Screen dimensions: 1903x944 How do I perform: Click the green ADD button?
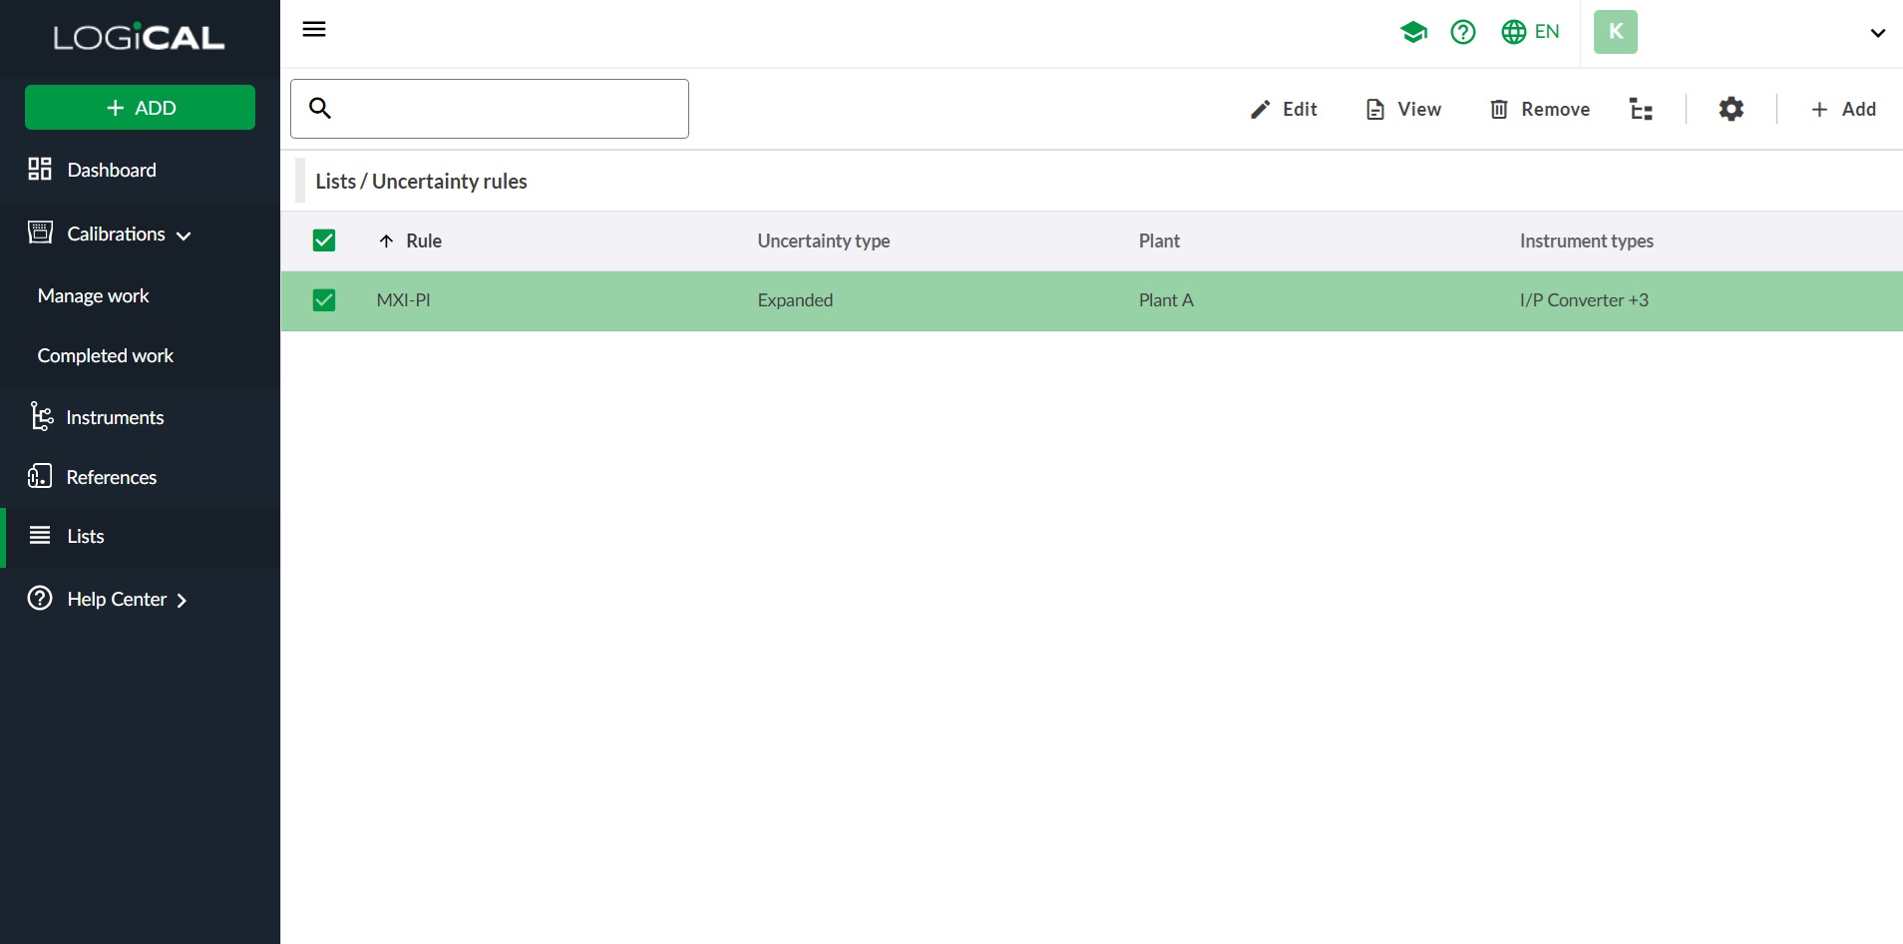tap(140, 107)
